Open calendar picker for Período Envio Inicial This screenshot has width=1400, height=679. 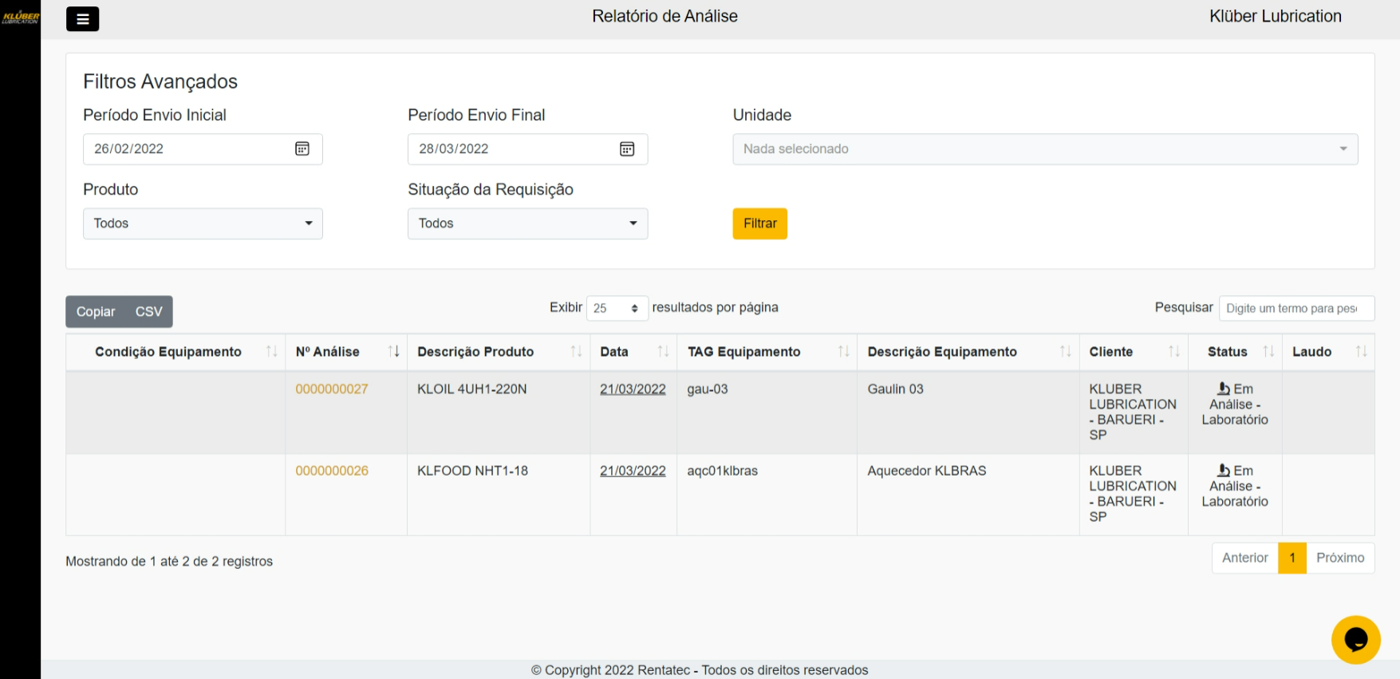[302, 149]
